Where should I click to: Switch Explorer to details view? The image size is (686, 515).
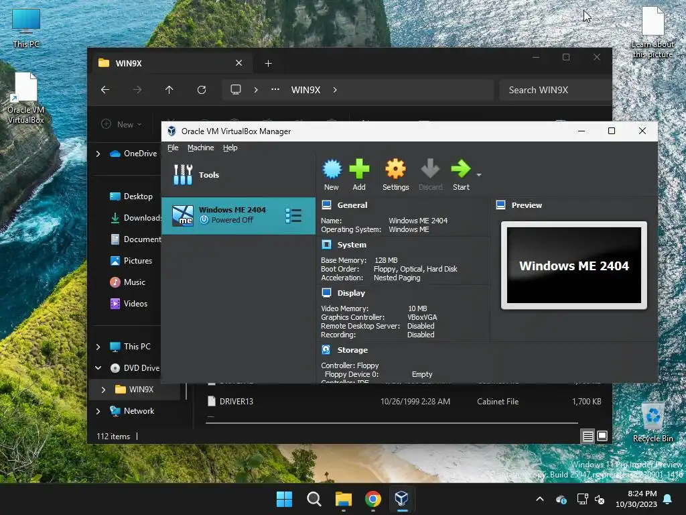point(588,436)
